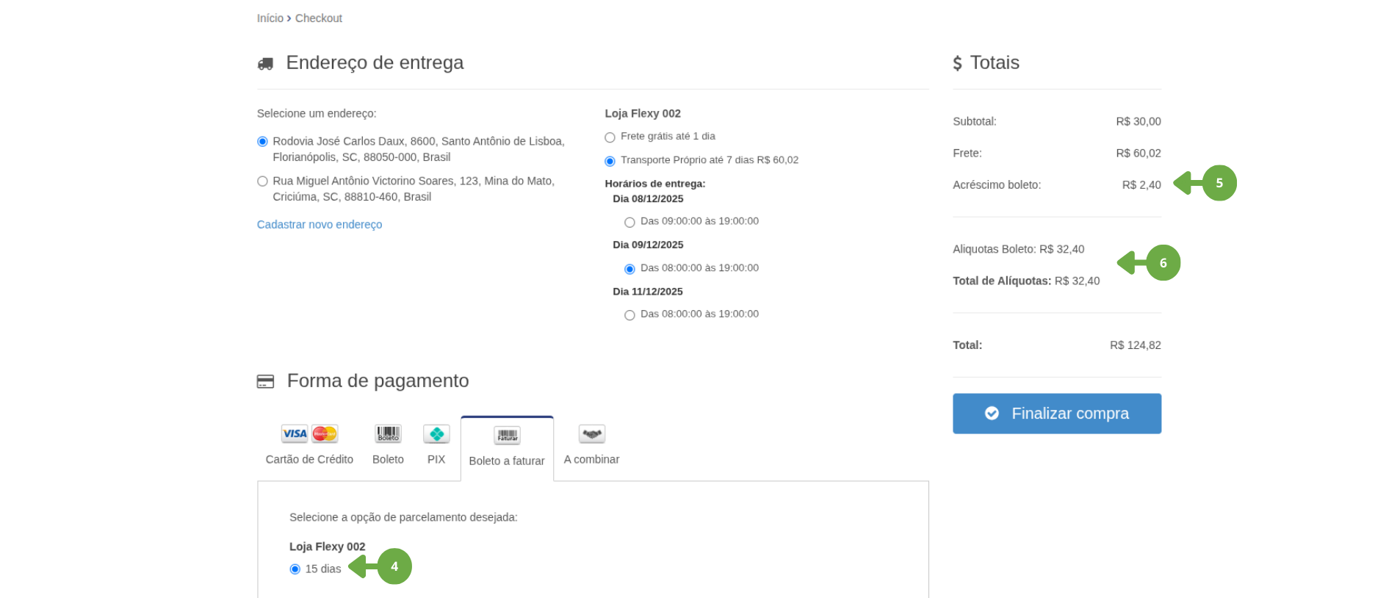Click the credit card icon beside Forma de pagamento
1400x598 pixels.
(265, 381)
